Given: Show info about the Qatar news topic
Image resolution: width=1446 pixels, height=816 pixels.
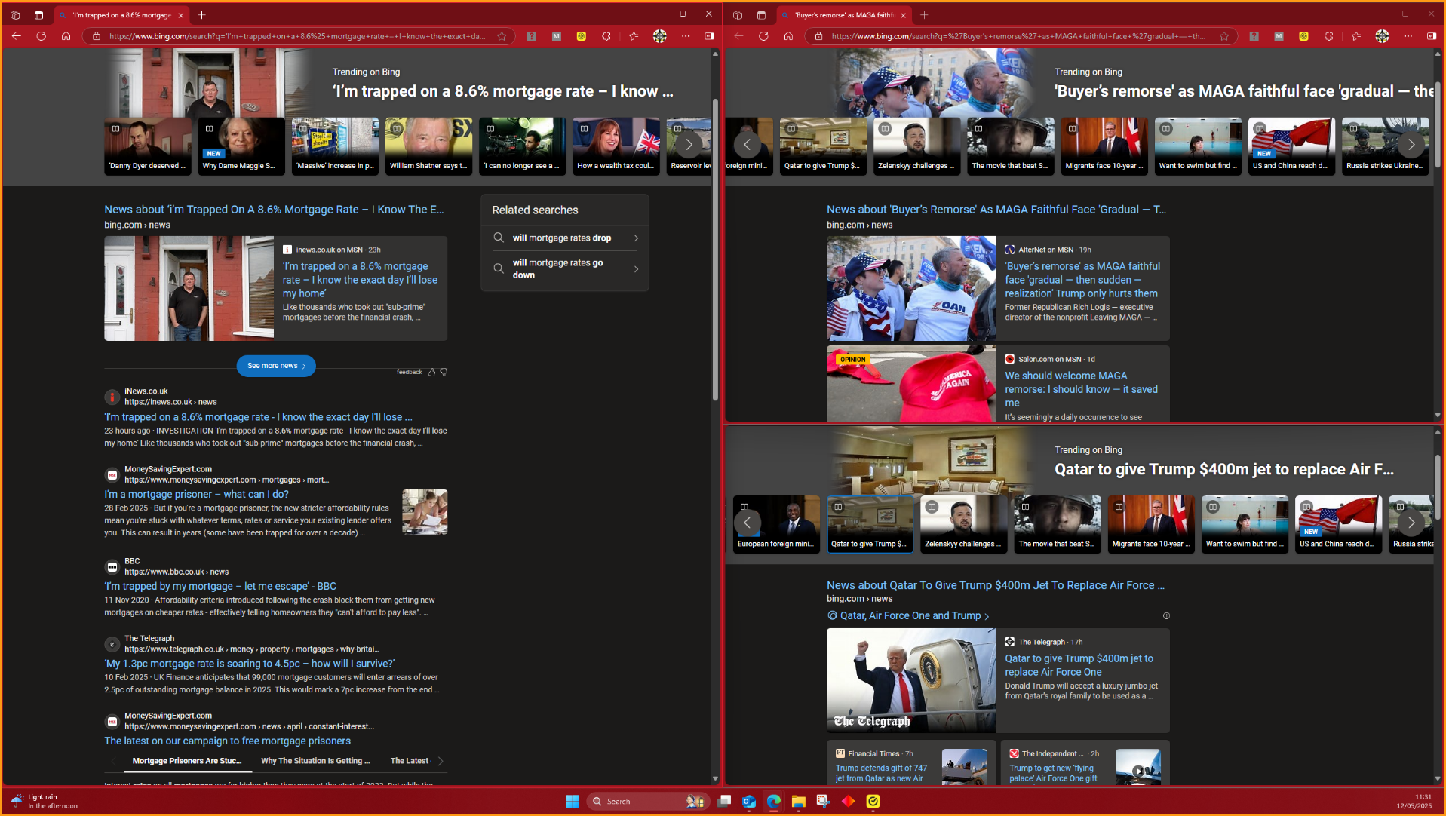Looking at the screenshot, I should tap(1166, 616).
